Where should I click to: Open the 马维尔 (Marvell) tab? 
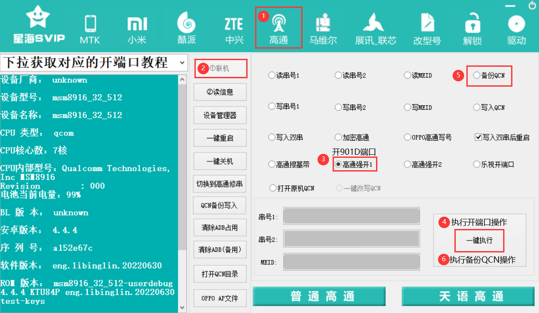click(323, 30)
